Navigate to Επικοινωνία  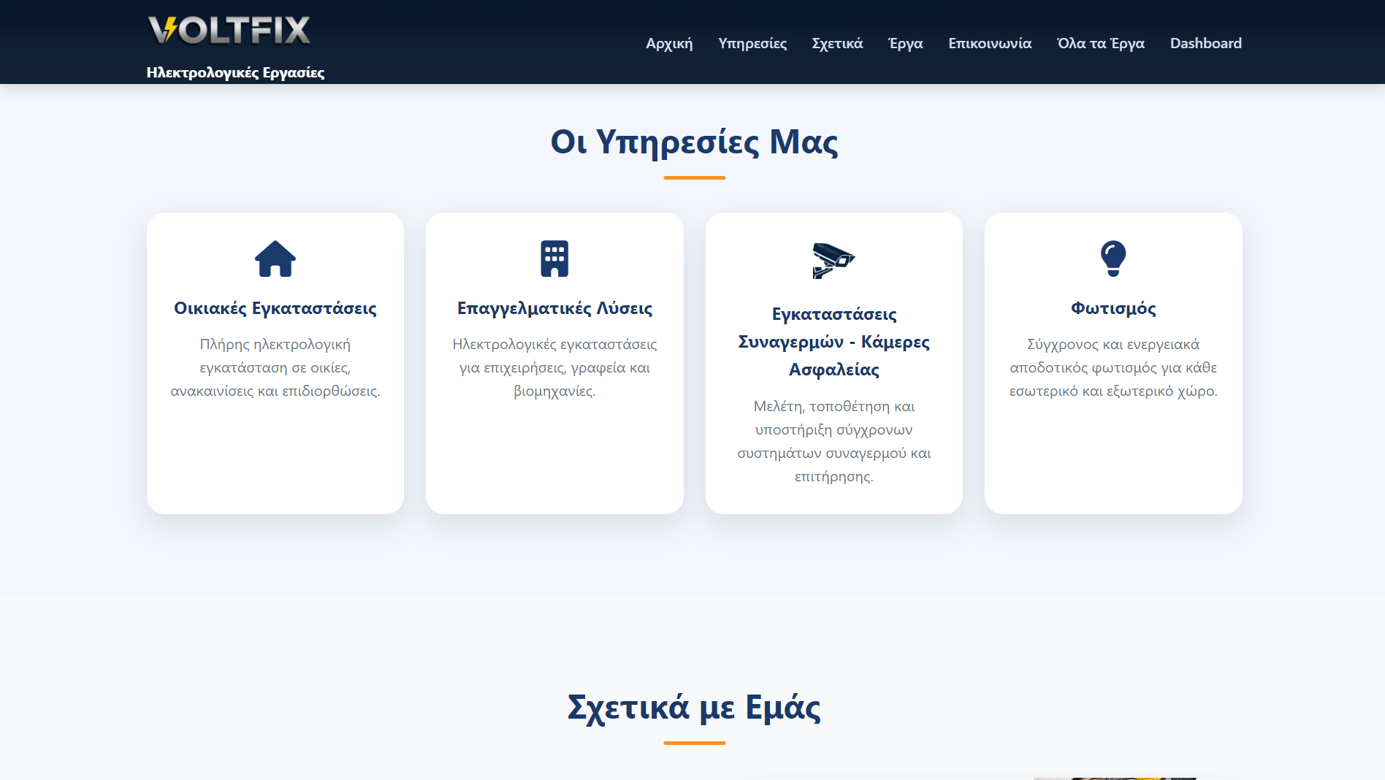pyautogui.click(x=990, y=43)
